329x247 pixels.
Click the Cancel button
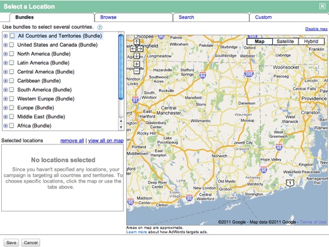click(31, 243)
